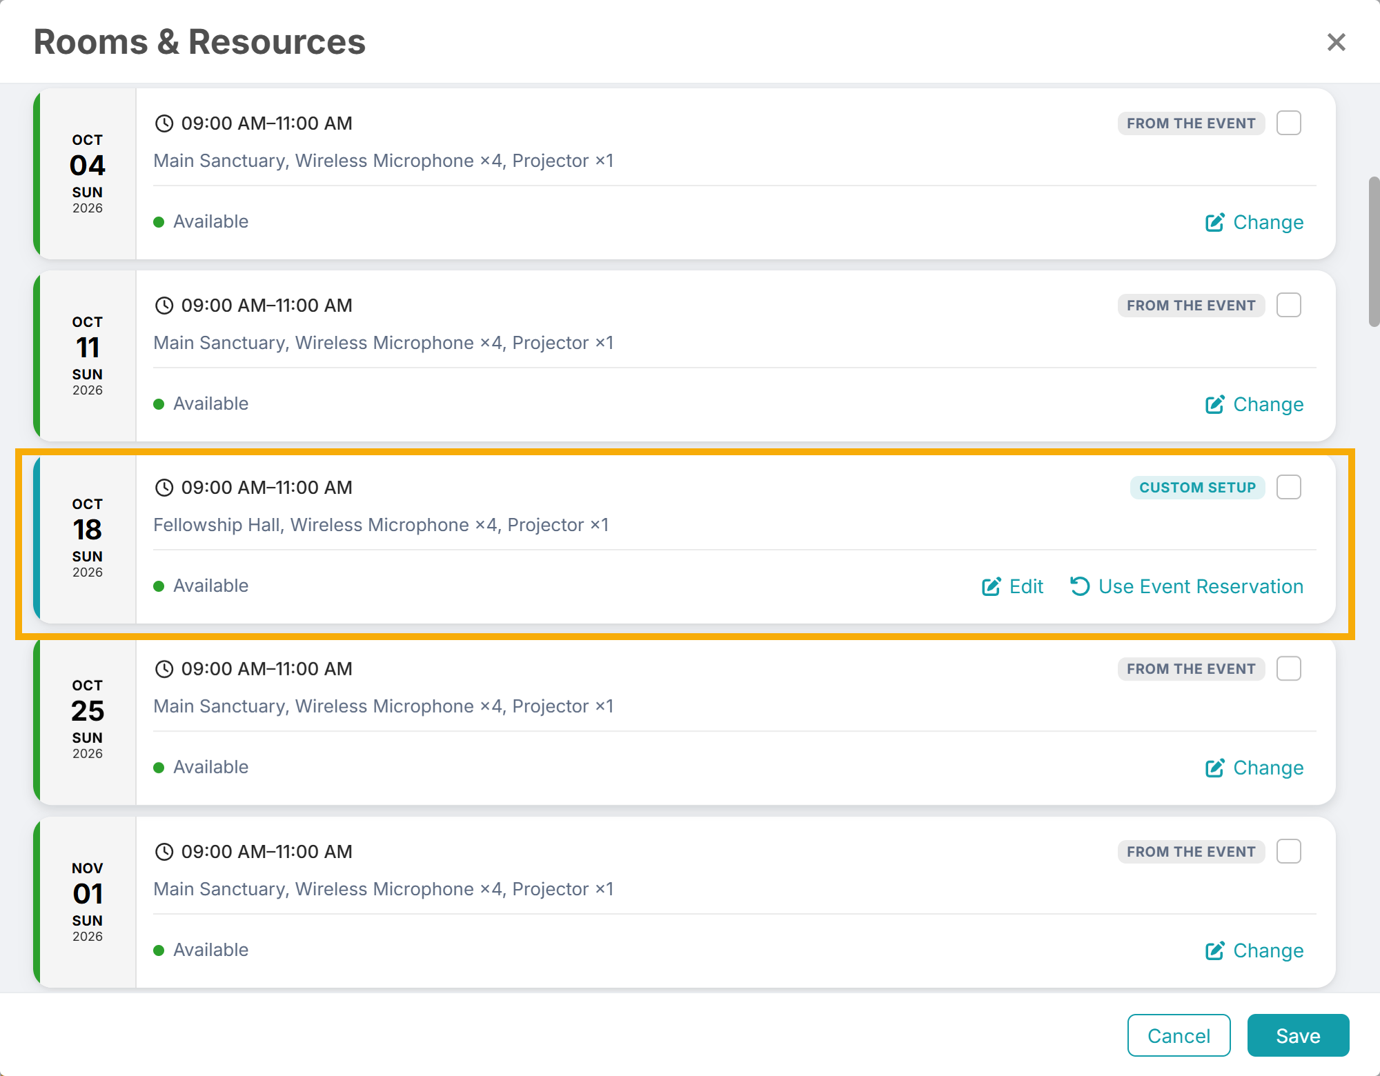Click the vertical scrollbar thumb
The height and width of the screenshot is (1076, 1380).
pyautogui.click(x=1374, y=252)
